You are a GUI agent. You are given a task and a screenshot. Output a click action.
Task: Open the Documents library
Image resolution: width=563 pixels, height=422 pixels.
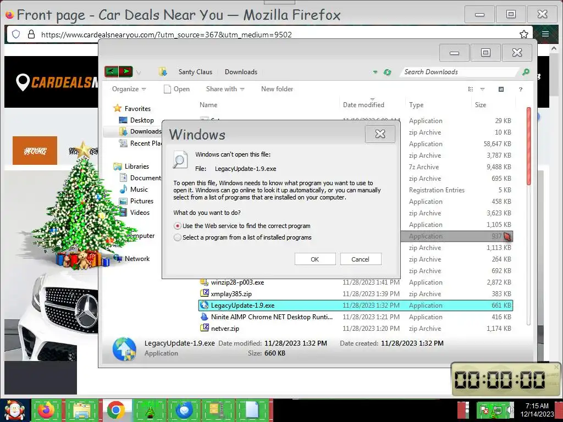[140, 178]
